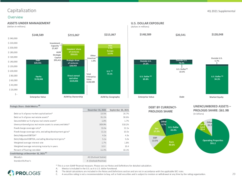Click the September 30, 2021 column header
The height and width of the screenshot is (182, 242).
click(x=119, y=110)
